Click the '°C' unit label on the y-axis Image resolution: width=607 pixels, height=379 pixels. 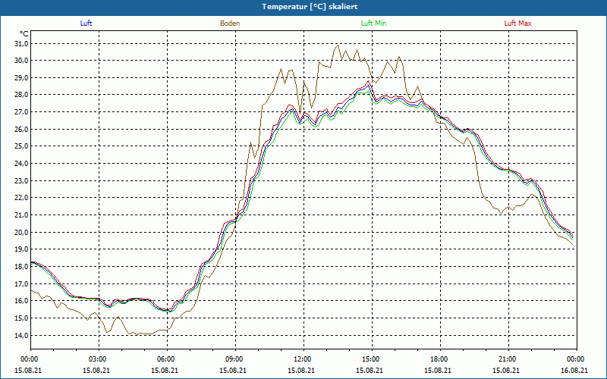(24, 34)
